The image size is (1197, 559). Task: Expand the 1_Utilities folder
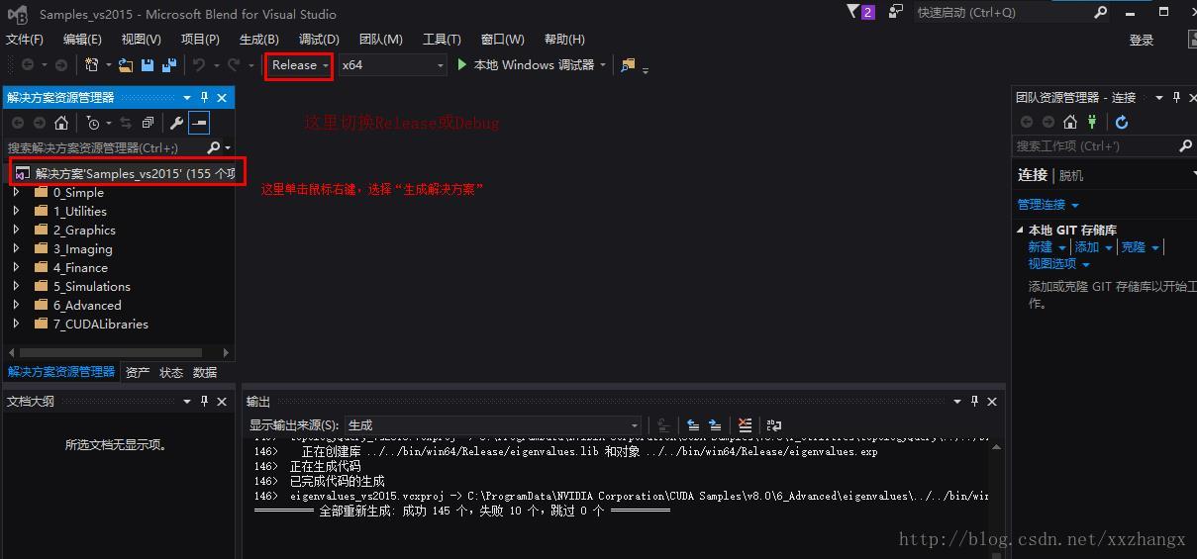(16, 211)
